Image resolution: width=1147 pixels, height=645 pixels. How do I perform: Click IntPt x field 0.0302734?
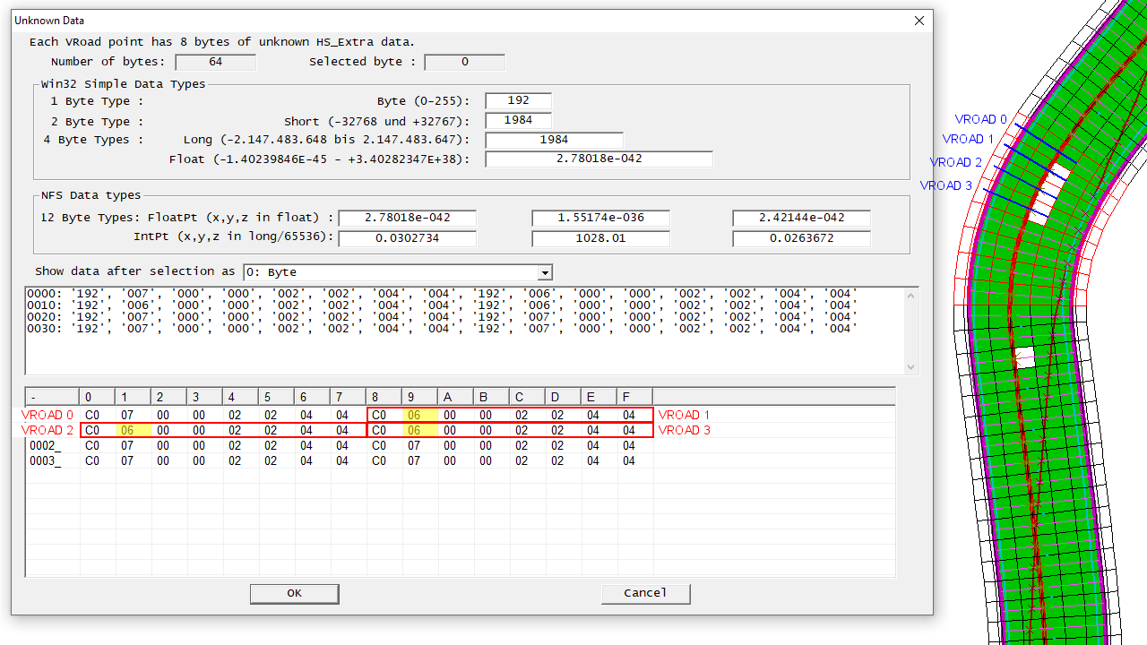click(407, 239)
